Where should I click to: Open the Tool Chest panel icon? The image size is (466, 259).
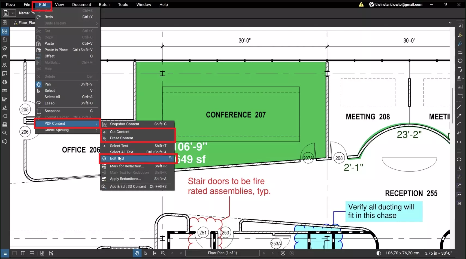[x=5, y=57]
